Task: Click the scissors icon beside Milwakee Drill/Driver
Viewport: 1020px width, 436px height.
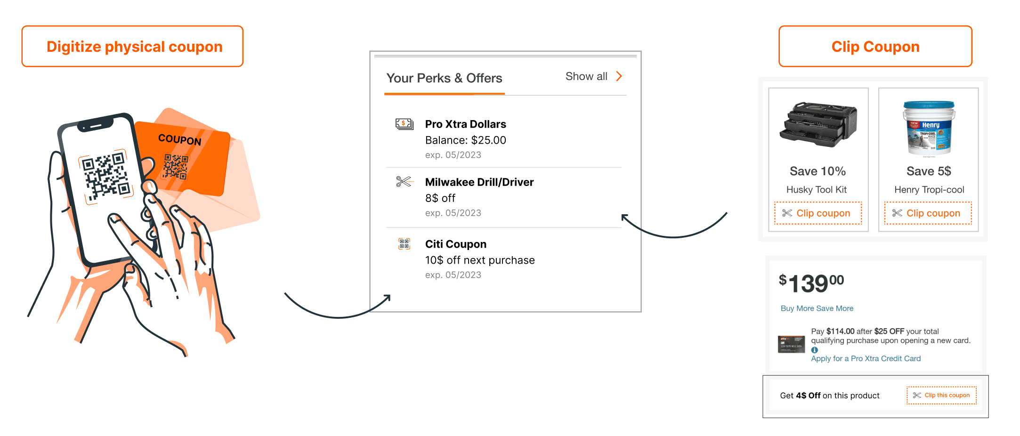Action: point(404,182)
